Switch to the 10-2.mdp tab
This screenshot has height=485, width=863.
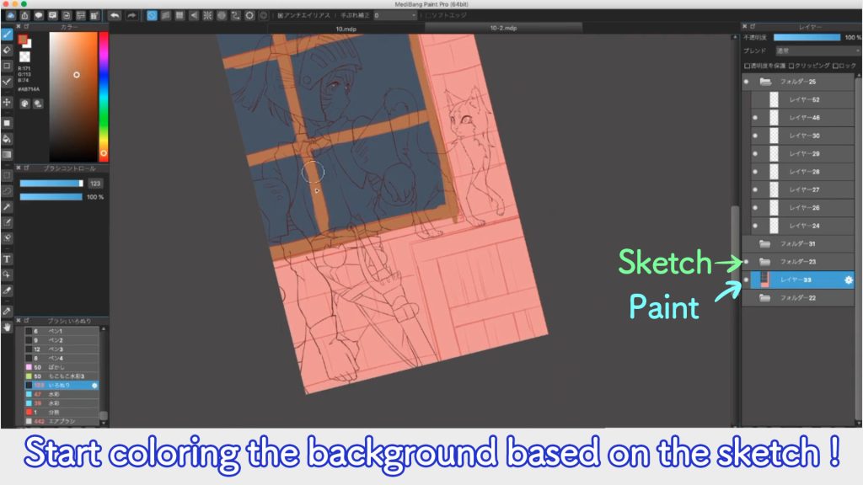pyautogui.click(x=503, y=28)
